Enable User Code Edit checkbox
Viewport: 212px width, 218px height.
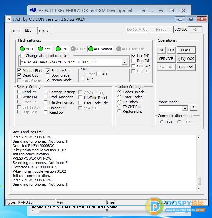[x=80, y=103]
